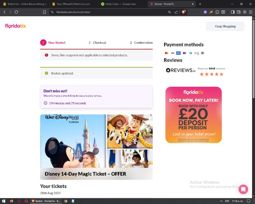This screenshot has width=255, height=204.
Task: Click the ESP language indicator
Action: point(227,201)
